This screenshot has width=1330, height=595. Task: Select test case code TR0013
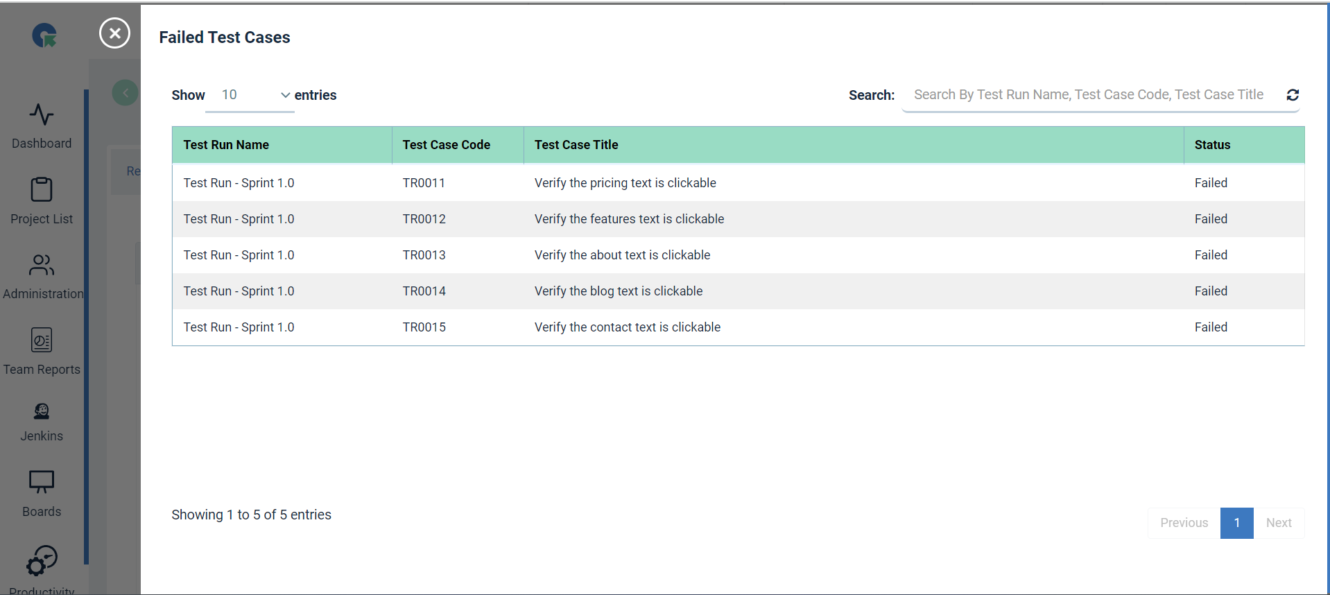click(x=424, y=255)
